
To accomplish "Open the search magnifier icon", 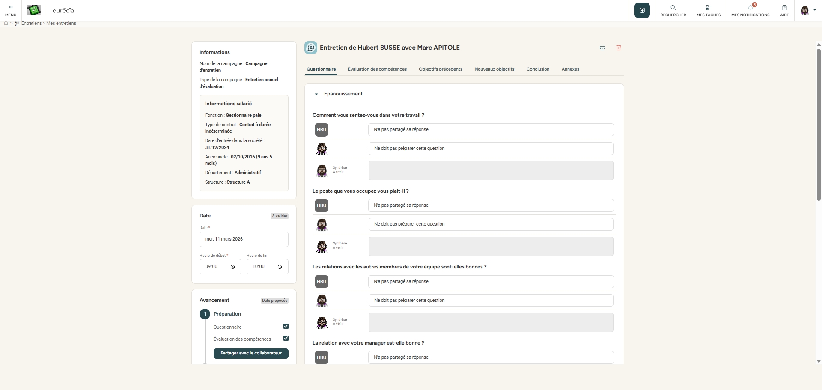I will [673, 8].
